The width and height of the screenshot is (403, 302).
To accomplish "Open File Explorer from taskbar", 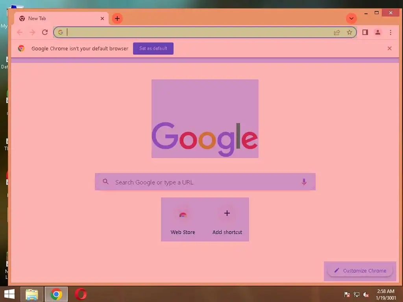I will pyautogui.click(x=32, y=294).
